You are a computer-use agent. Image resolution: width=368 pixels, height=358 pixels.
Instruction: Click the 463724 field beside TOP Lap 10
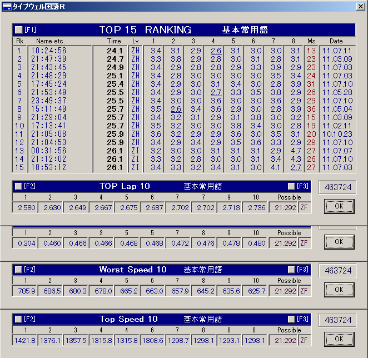coord(338,187)
